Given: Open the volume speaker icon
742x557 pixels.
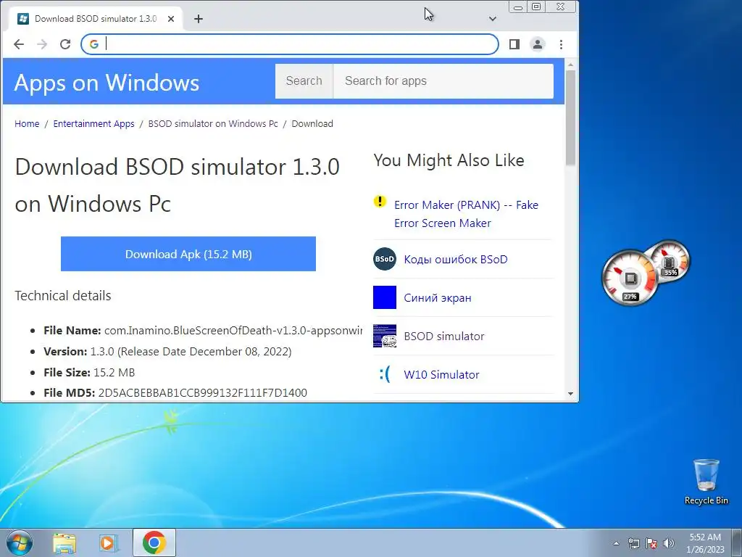Looking at the screenshot, I should pyautogui.click(x=669, y=543).
